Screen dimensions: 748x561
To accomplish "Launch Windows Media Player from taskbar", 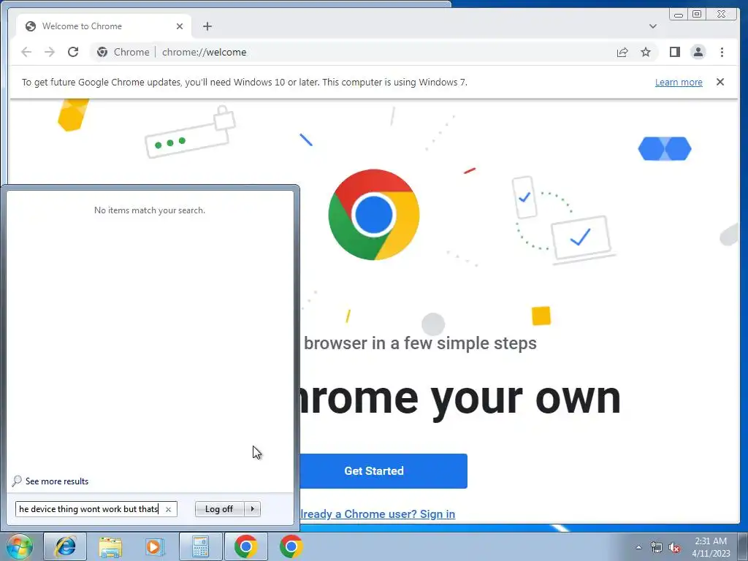I will pos(155,546).
